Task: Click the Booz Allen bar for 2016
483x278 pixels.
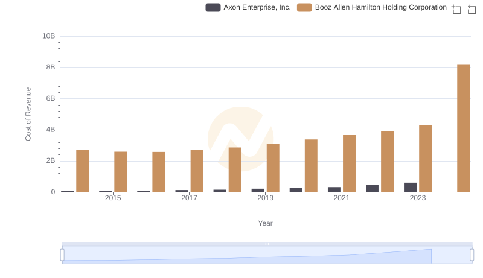Action: 159,172
